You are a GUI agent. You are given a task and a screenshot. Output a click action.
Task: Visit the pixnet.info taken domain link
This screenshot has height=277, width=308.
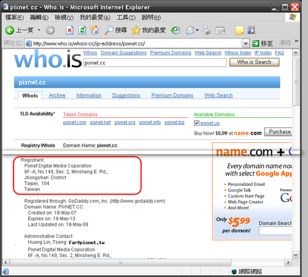point(150,122)
